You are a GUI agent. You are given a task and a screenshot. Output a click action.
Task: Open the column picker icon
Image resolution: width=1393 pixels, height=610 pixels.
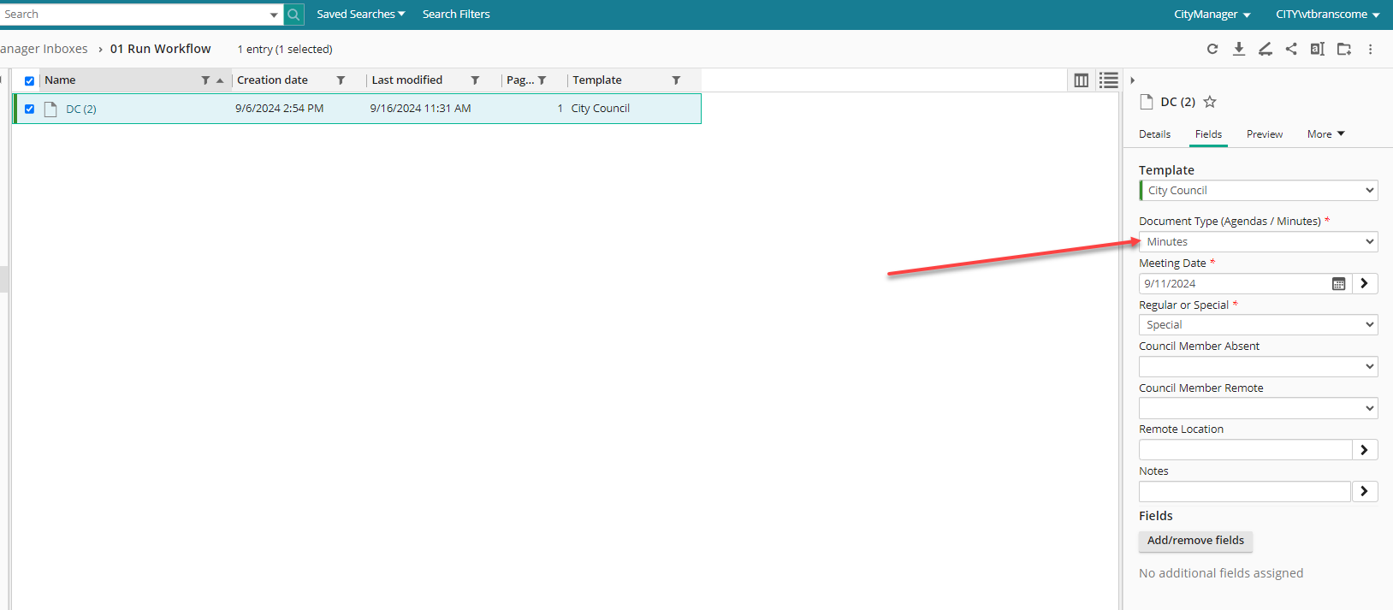1082,80
